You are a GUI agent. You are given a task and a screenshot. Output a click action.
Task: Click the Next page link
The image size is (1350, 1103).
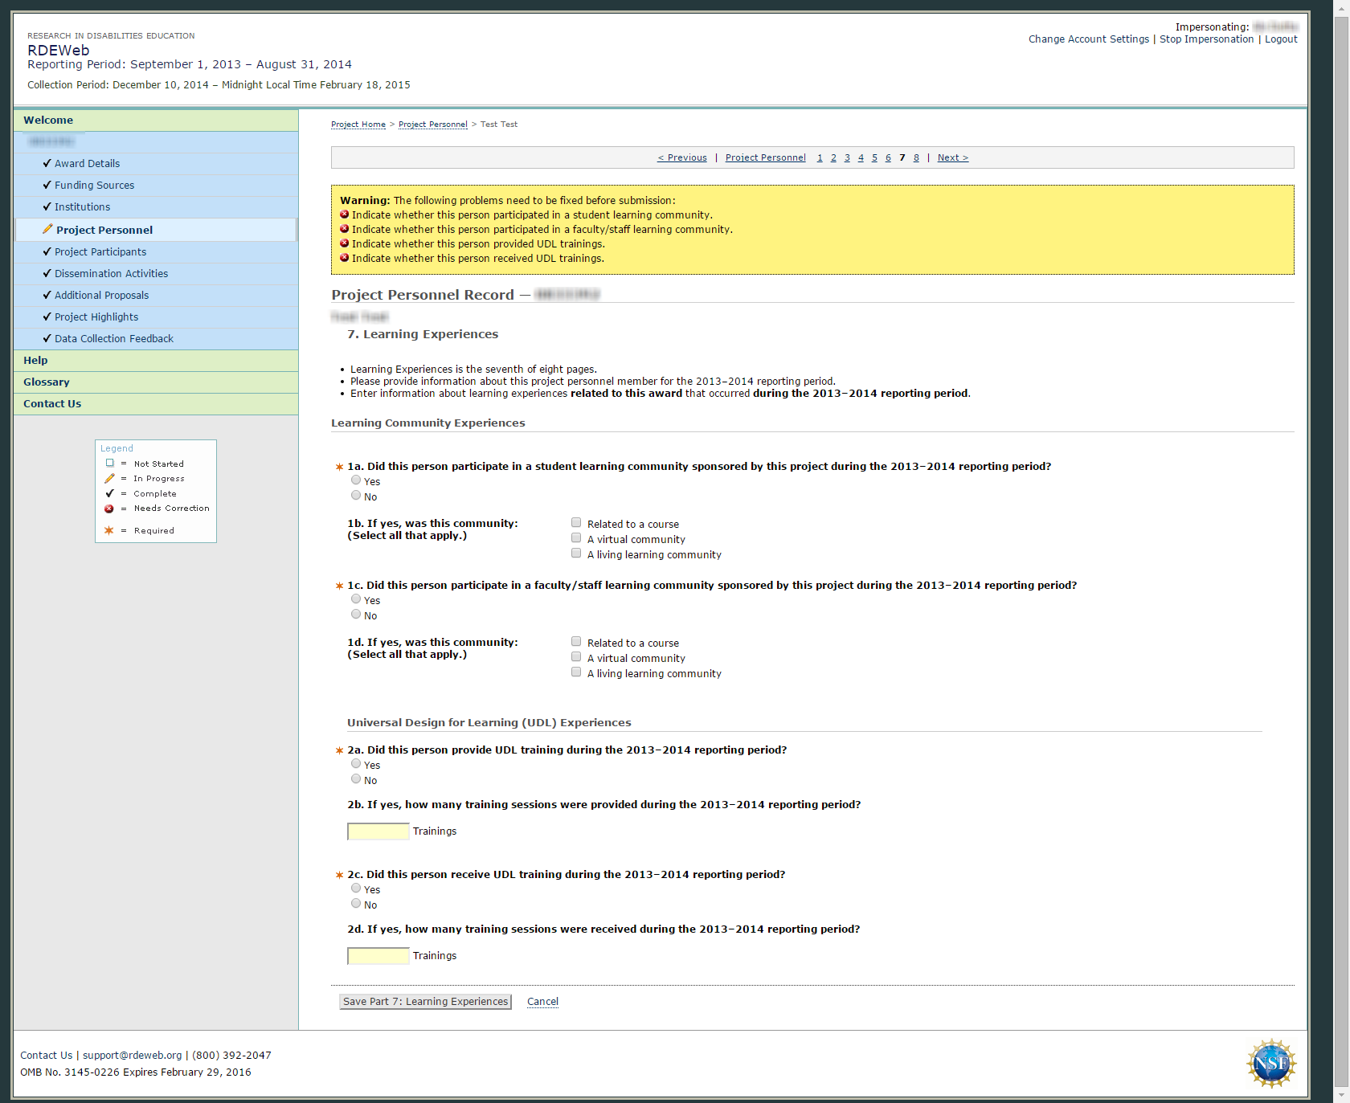pyautogui.click(x=952, y=158)
